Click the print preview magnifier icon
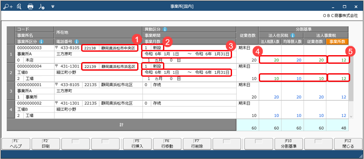This screenshot has width=364, height=159. click(x=19, y=6)
